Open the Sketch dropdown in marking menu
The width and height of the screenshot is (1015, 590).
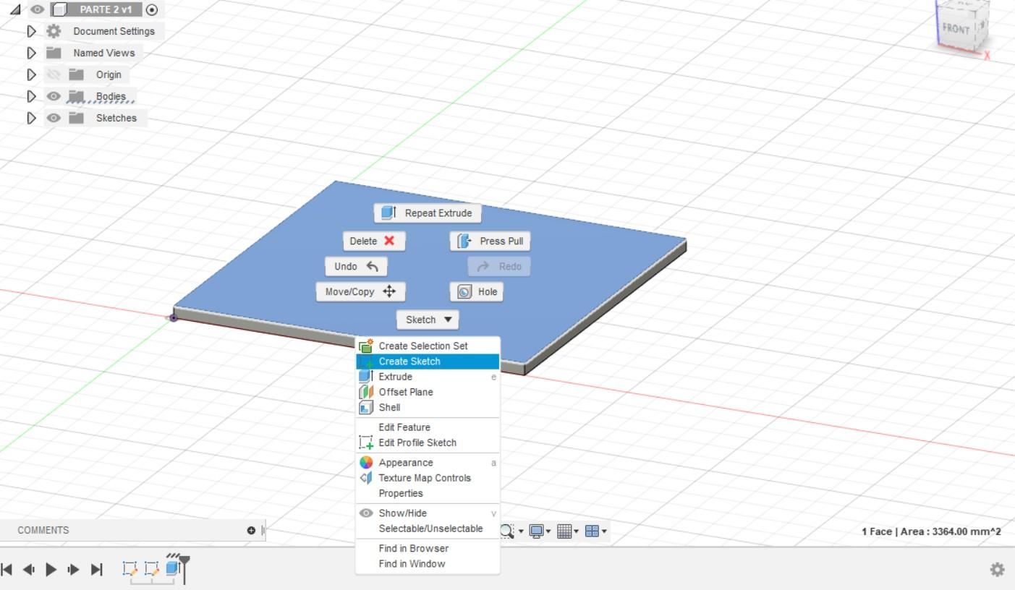[428, 320]
